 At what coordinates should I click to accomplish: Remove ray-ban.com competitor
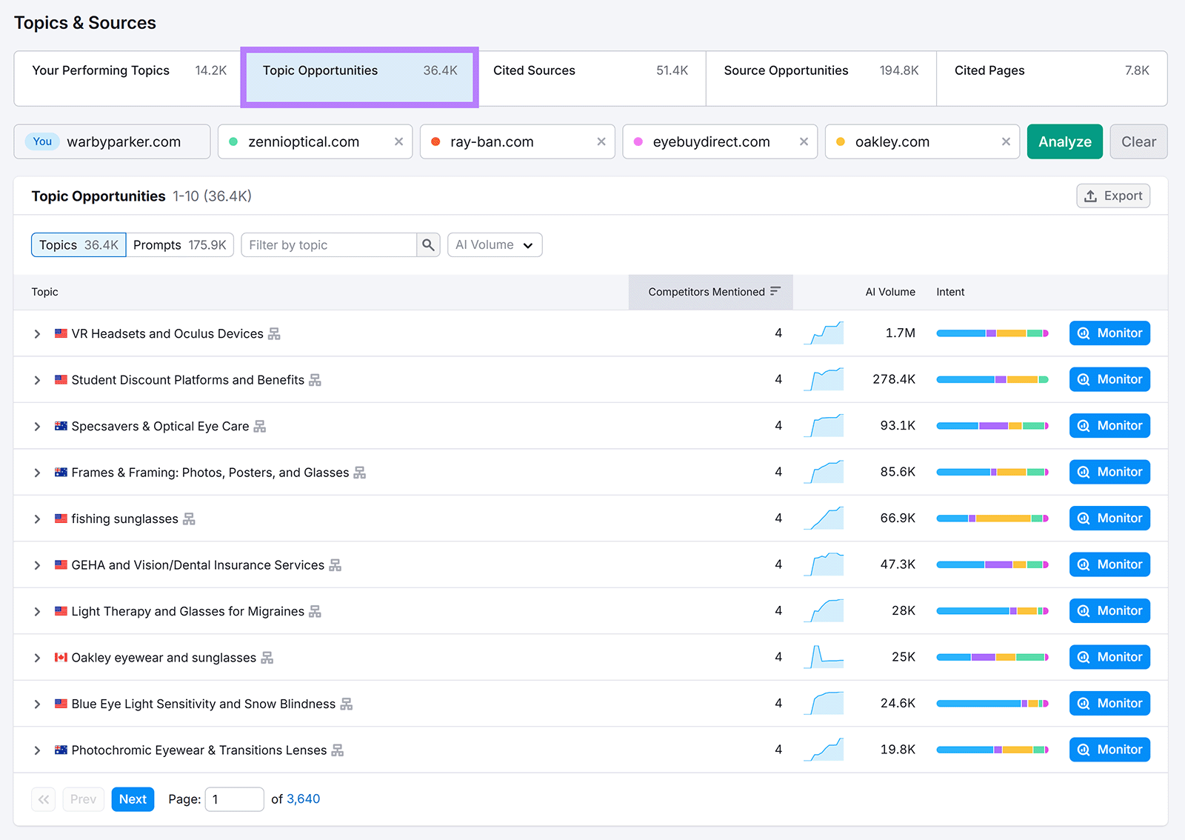601,141
